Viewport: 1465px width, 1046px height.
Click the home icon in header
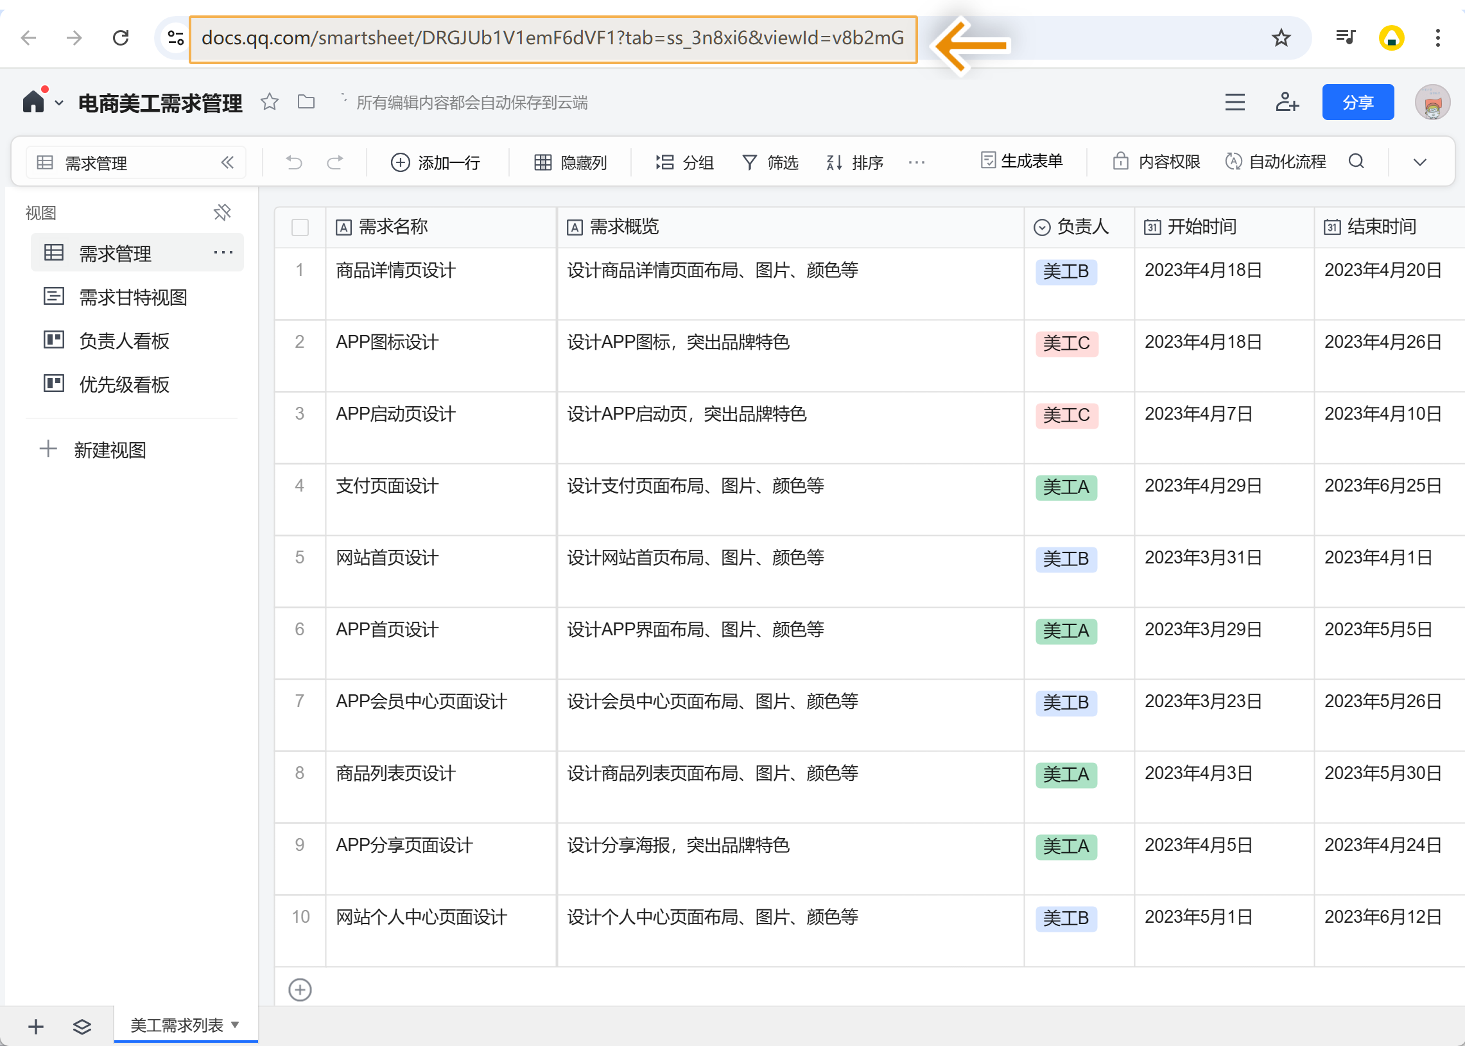[x=33, y=102]
